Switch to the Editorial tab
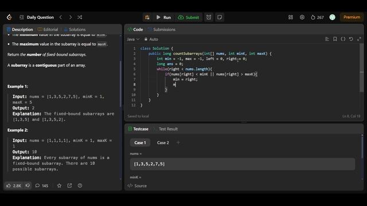 click(48, 29)
